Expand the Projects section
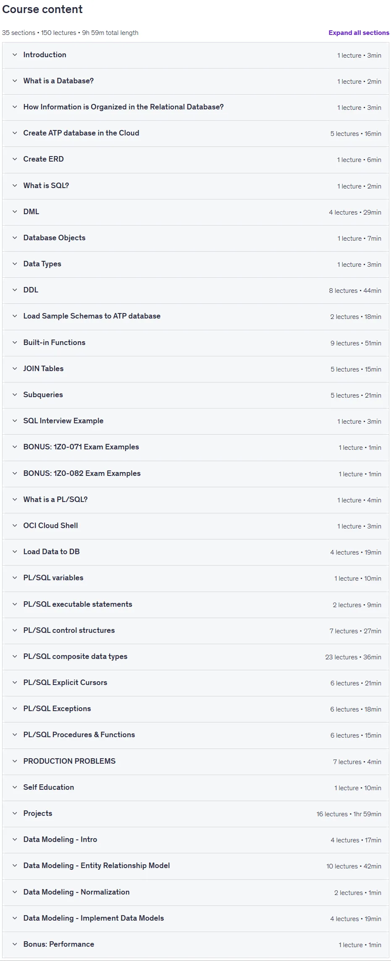Viewport: 391px width, 961px height. 196,814
